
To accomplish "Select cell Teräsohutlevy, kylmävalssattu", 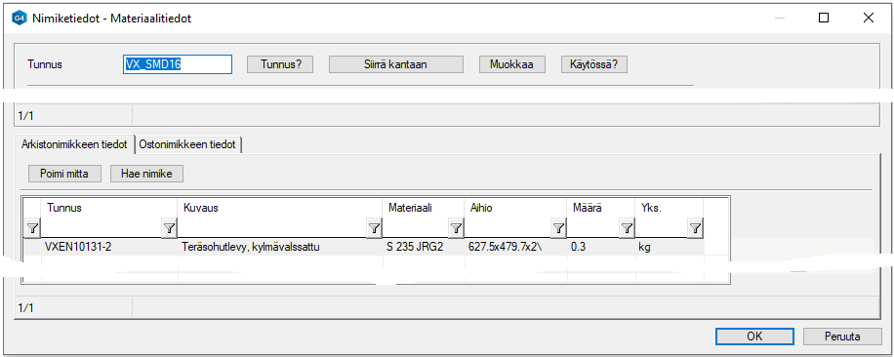I will (x=280, y=247).
